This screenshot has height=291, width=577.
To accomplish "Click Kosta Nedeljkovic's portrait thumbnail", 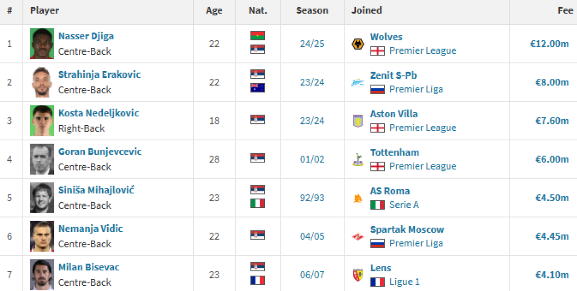I will pyautogui.click(x=42, y=121).
